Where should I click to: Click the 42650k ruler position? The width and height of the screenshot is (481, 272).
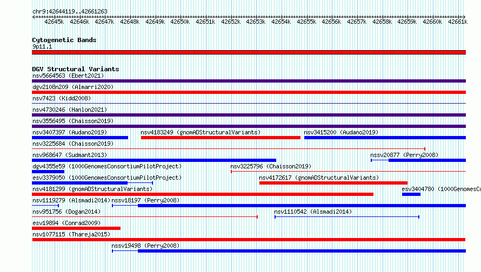tap(180, 22)
